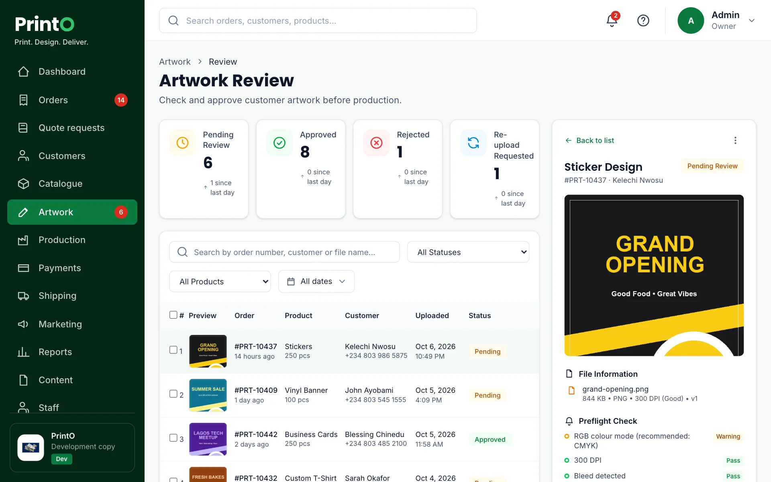Click the Catalogue box icon
The image size is (771, 482).
(23, 184)
